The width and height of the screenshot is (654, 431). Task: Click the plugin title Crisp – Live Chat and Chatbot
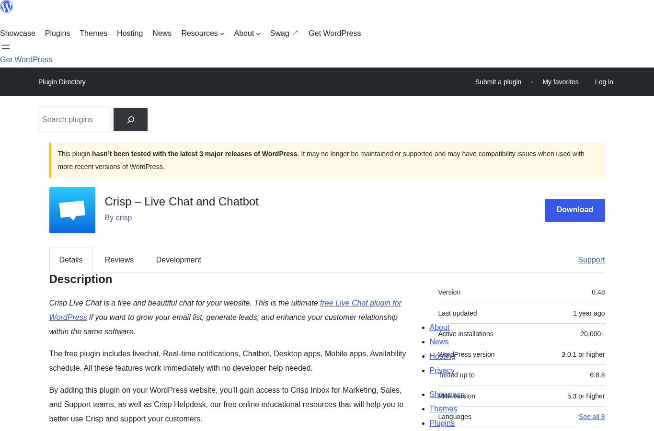coord(182,202)
